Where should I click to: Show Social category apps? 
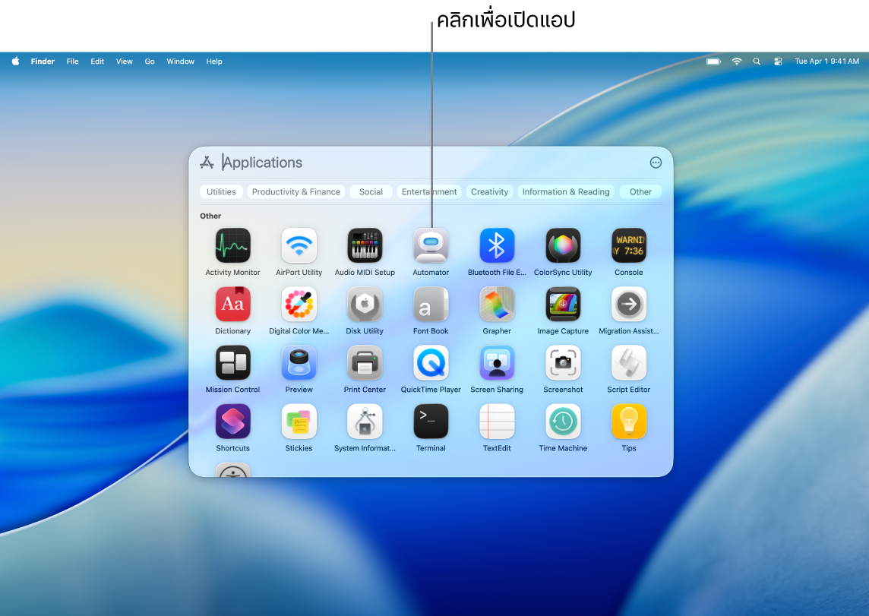[371, 191]
